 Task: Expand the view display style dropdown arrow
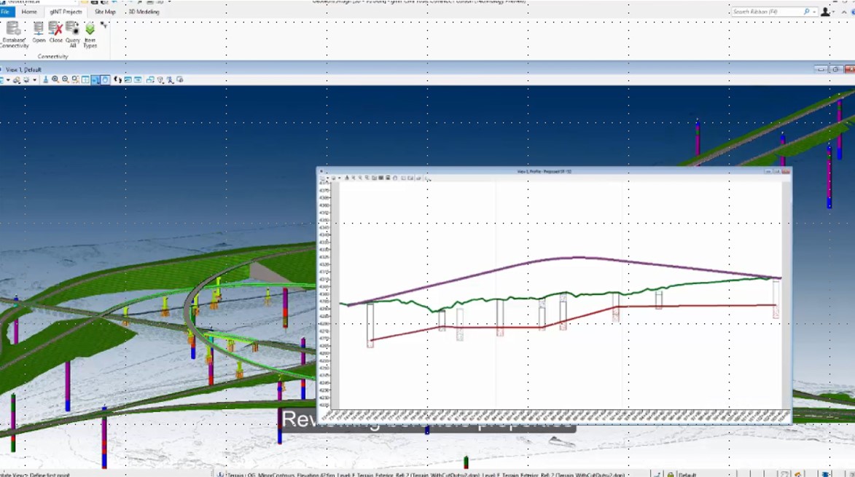click(x=34, y=79)
